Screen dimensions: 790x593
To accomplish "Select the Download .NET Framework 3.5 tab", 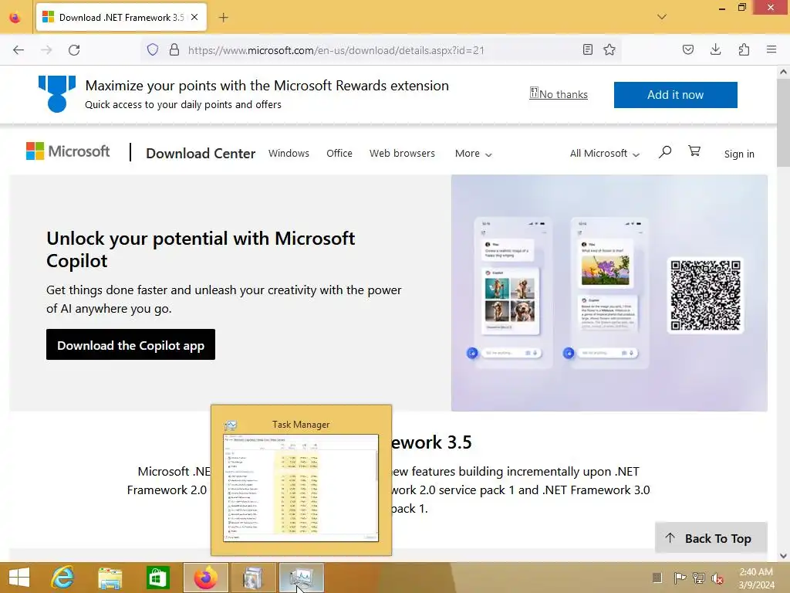I will (121, 18).
